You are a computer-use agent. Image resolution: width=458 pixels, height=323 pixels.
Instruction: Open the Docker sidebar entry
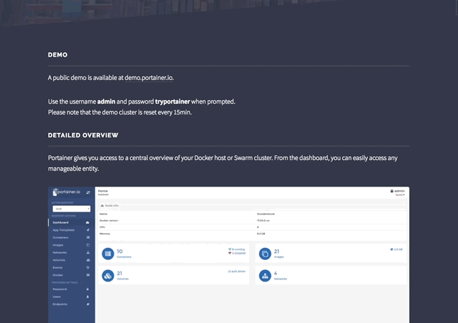click(x=58, y=275)
